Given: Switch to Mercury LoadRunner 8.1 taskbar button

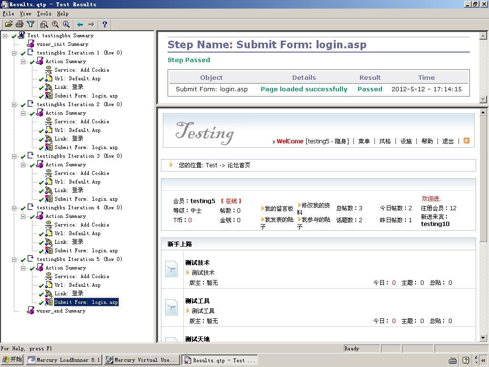Looking at the screenshot, I should (x=64, y=360).
